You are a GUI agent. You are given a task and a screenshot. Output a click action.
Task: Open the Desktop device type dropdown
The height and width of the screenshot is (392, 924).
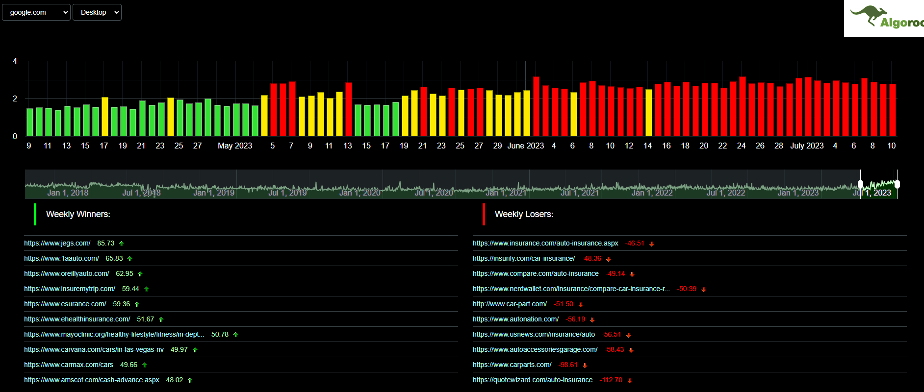pyautogui.click(x=97, y=12)
